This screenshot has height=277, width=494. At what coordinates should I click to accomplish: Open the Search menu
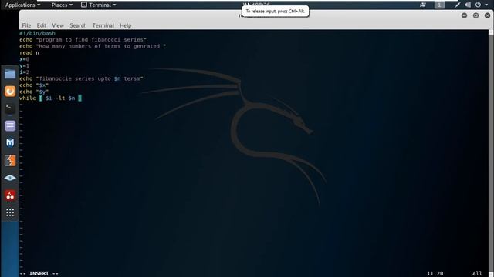[78, 25]
